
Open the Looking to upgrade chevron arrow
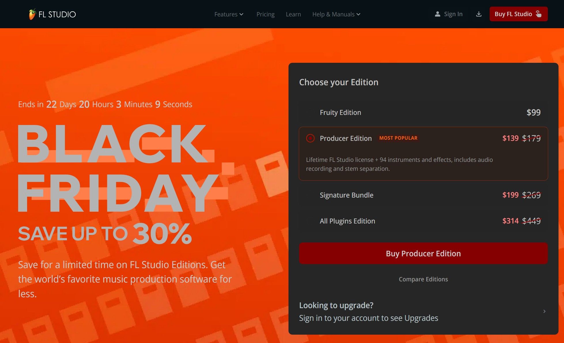(x=544, y=311)
